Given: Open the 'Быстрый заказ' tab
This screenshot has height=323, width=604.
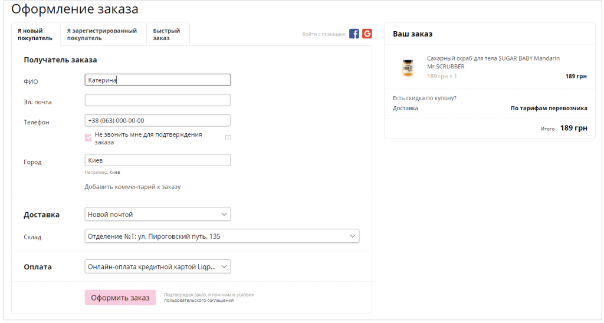Looking at the screenshot, I should (x=167, y=35).
